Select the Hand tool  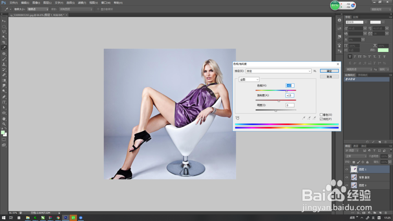click(4, 119)
